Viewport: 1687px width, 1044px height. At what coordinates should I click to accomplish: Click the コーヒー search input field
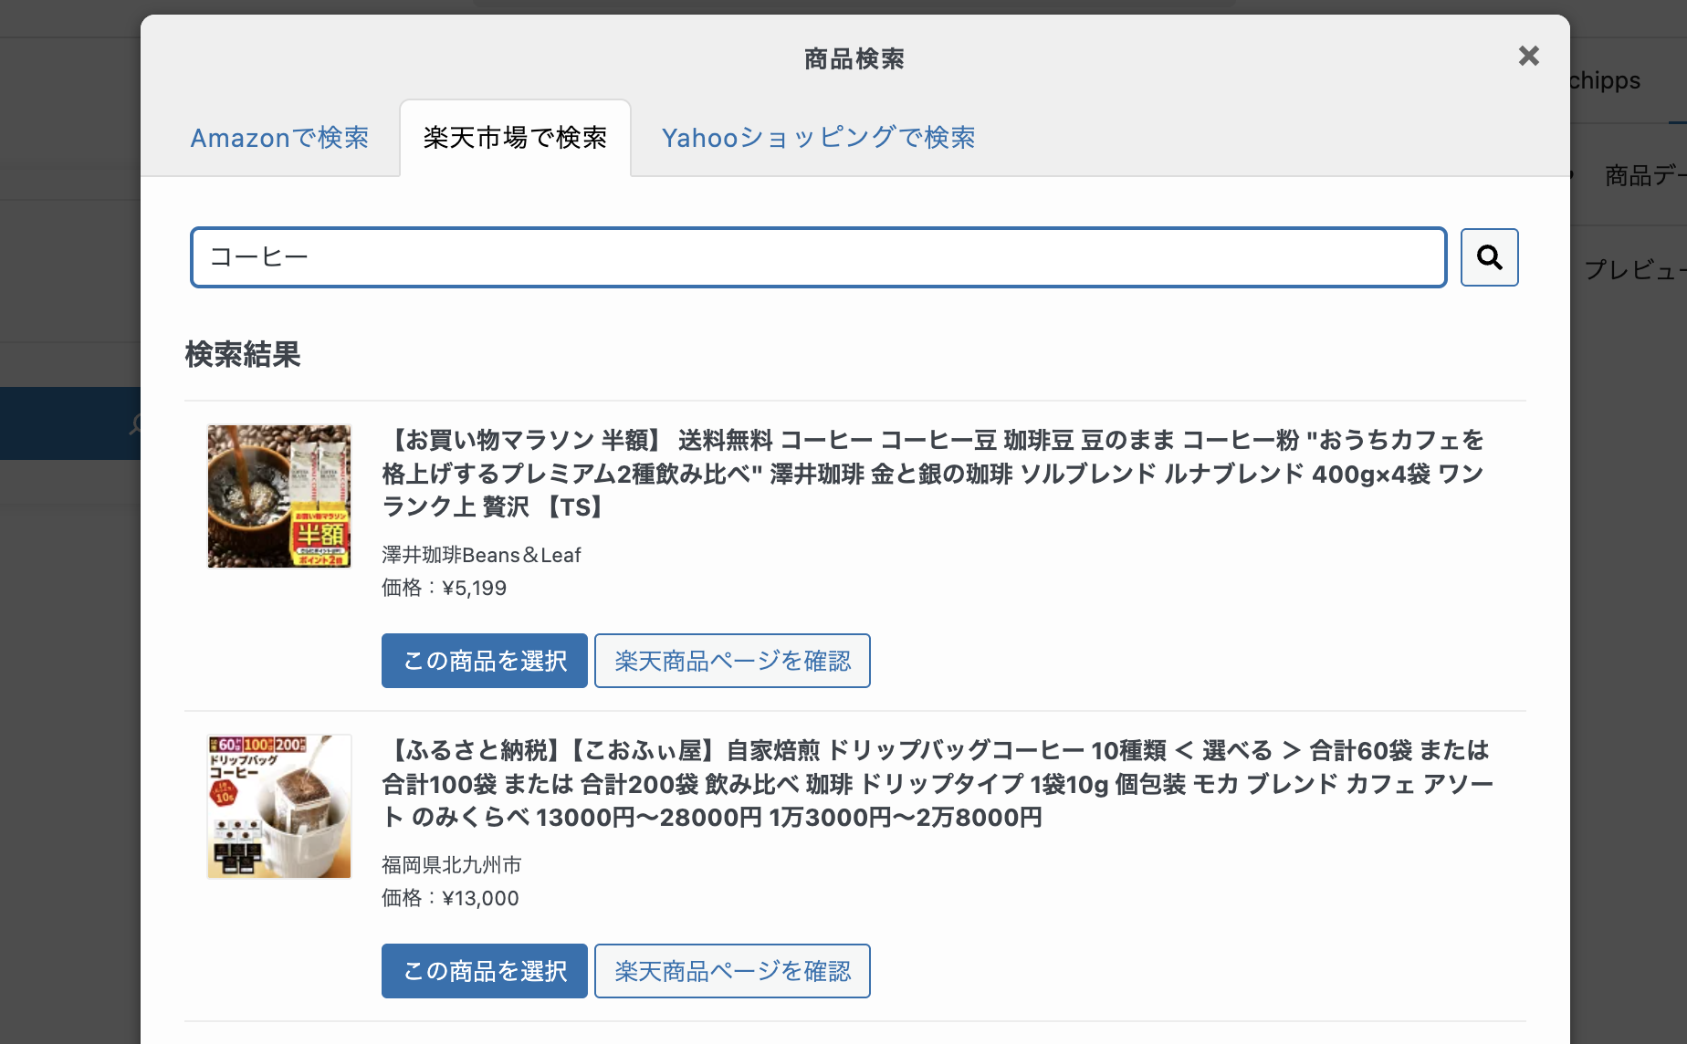tap(818, 257)
